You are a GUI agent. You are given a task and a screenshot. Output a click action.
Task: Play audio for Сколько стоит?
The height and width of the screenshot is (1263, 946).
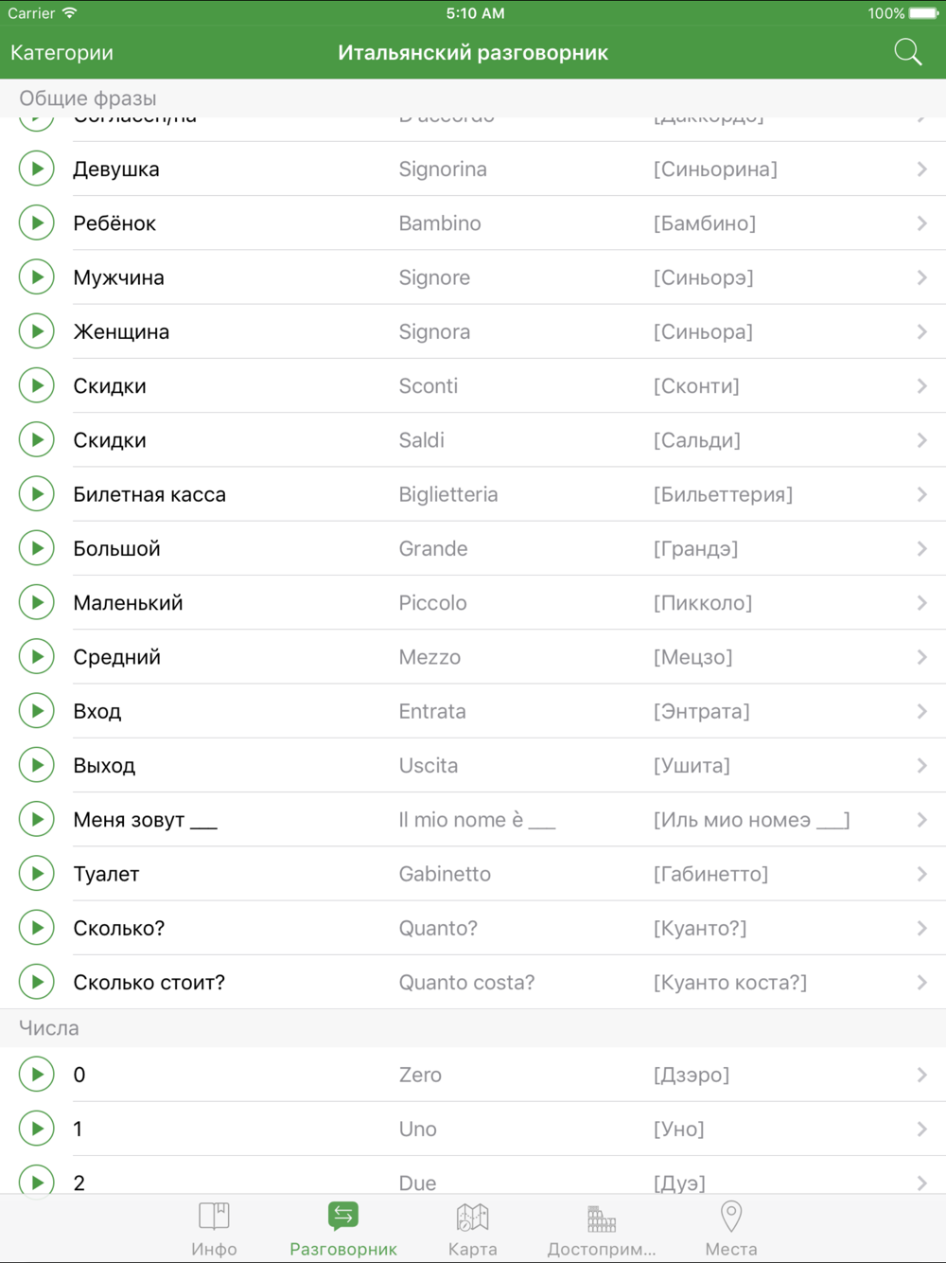[x=37, y=982]
